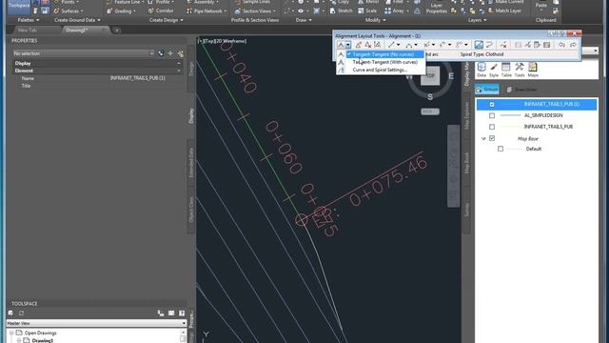Toggle checkbox for INFRANET_TRAILS_PUB (1) layer
This screenshot has height=343, width=609.
click(x=492, y=104)
